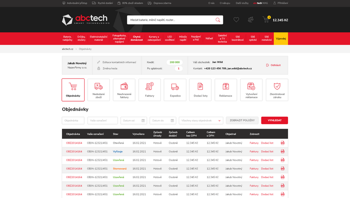Open Reklamace section tile
The height and width of the screenshot is (198, 350).
[x=226, y=90]
